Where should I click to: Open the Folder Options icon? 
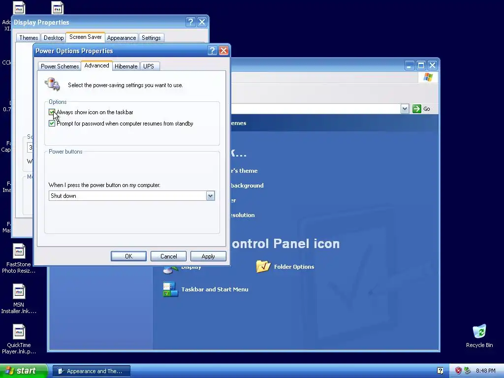[x=263, y=266]
